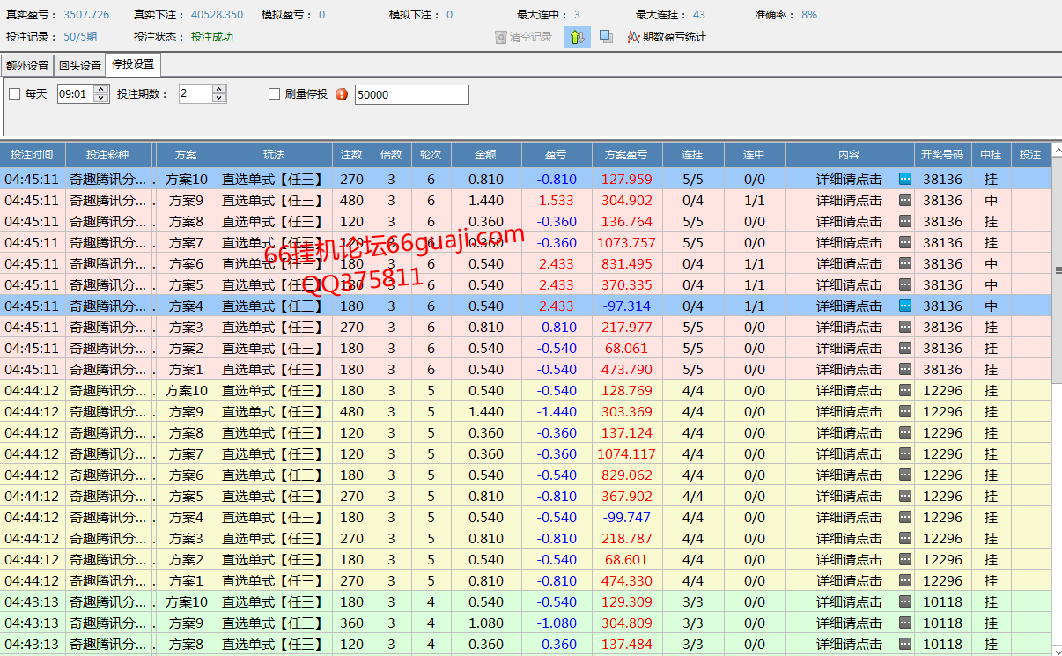Image resolution: width=1062 pixels, height=656 pixels.
Task: Open detail icon for 04:44:12 方案7 row
Action: tap(905, 453)
